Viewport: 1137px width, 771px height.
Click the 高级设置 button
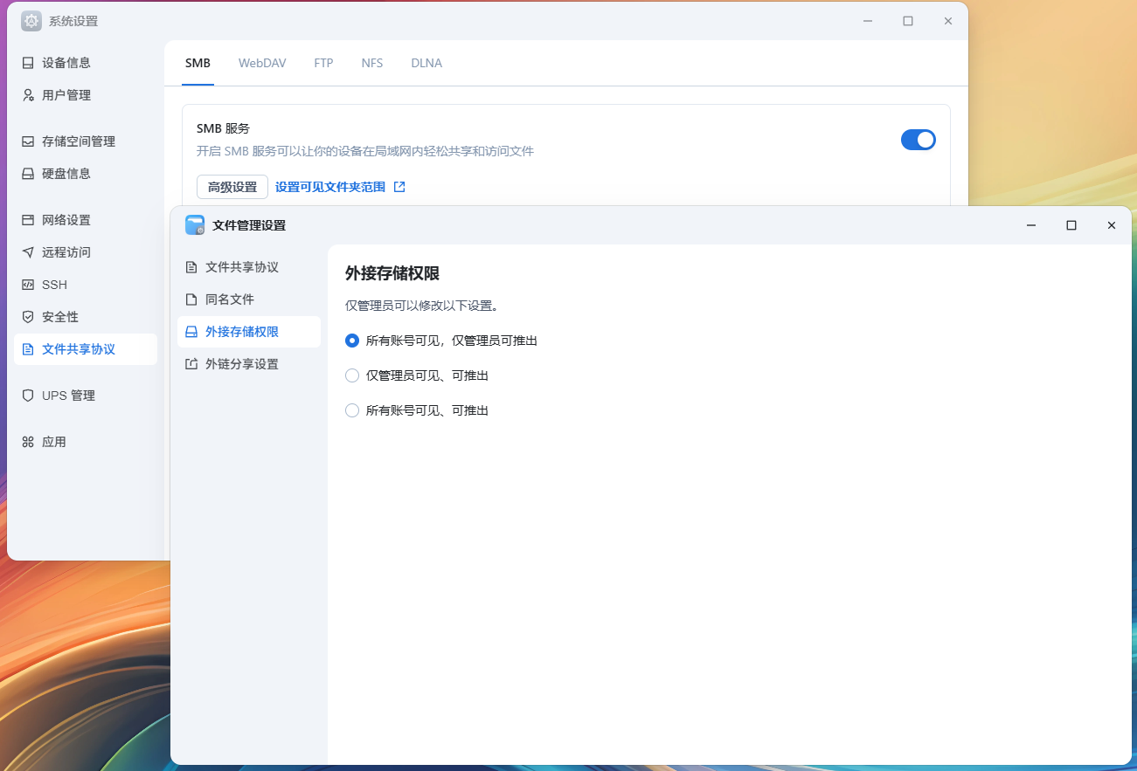point(232,187)
